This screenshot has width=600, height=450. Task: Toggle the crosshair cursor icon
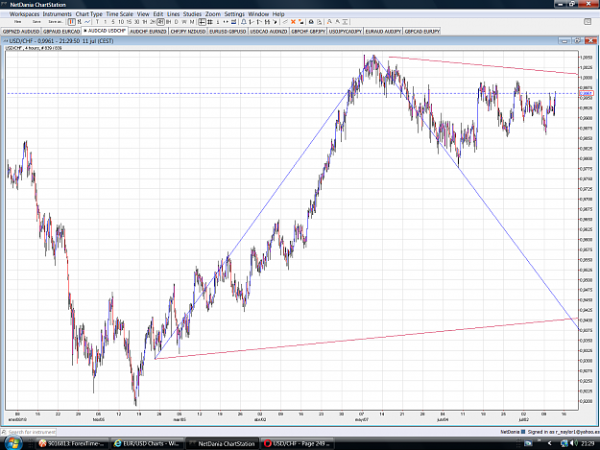pyautogui.click(x=202, y=22)
